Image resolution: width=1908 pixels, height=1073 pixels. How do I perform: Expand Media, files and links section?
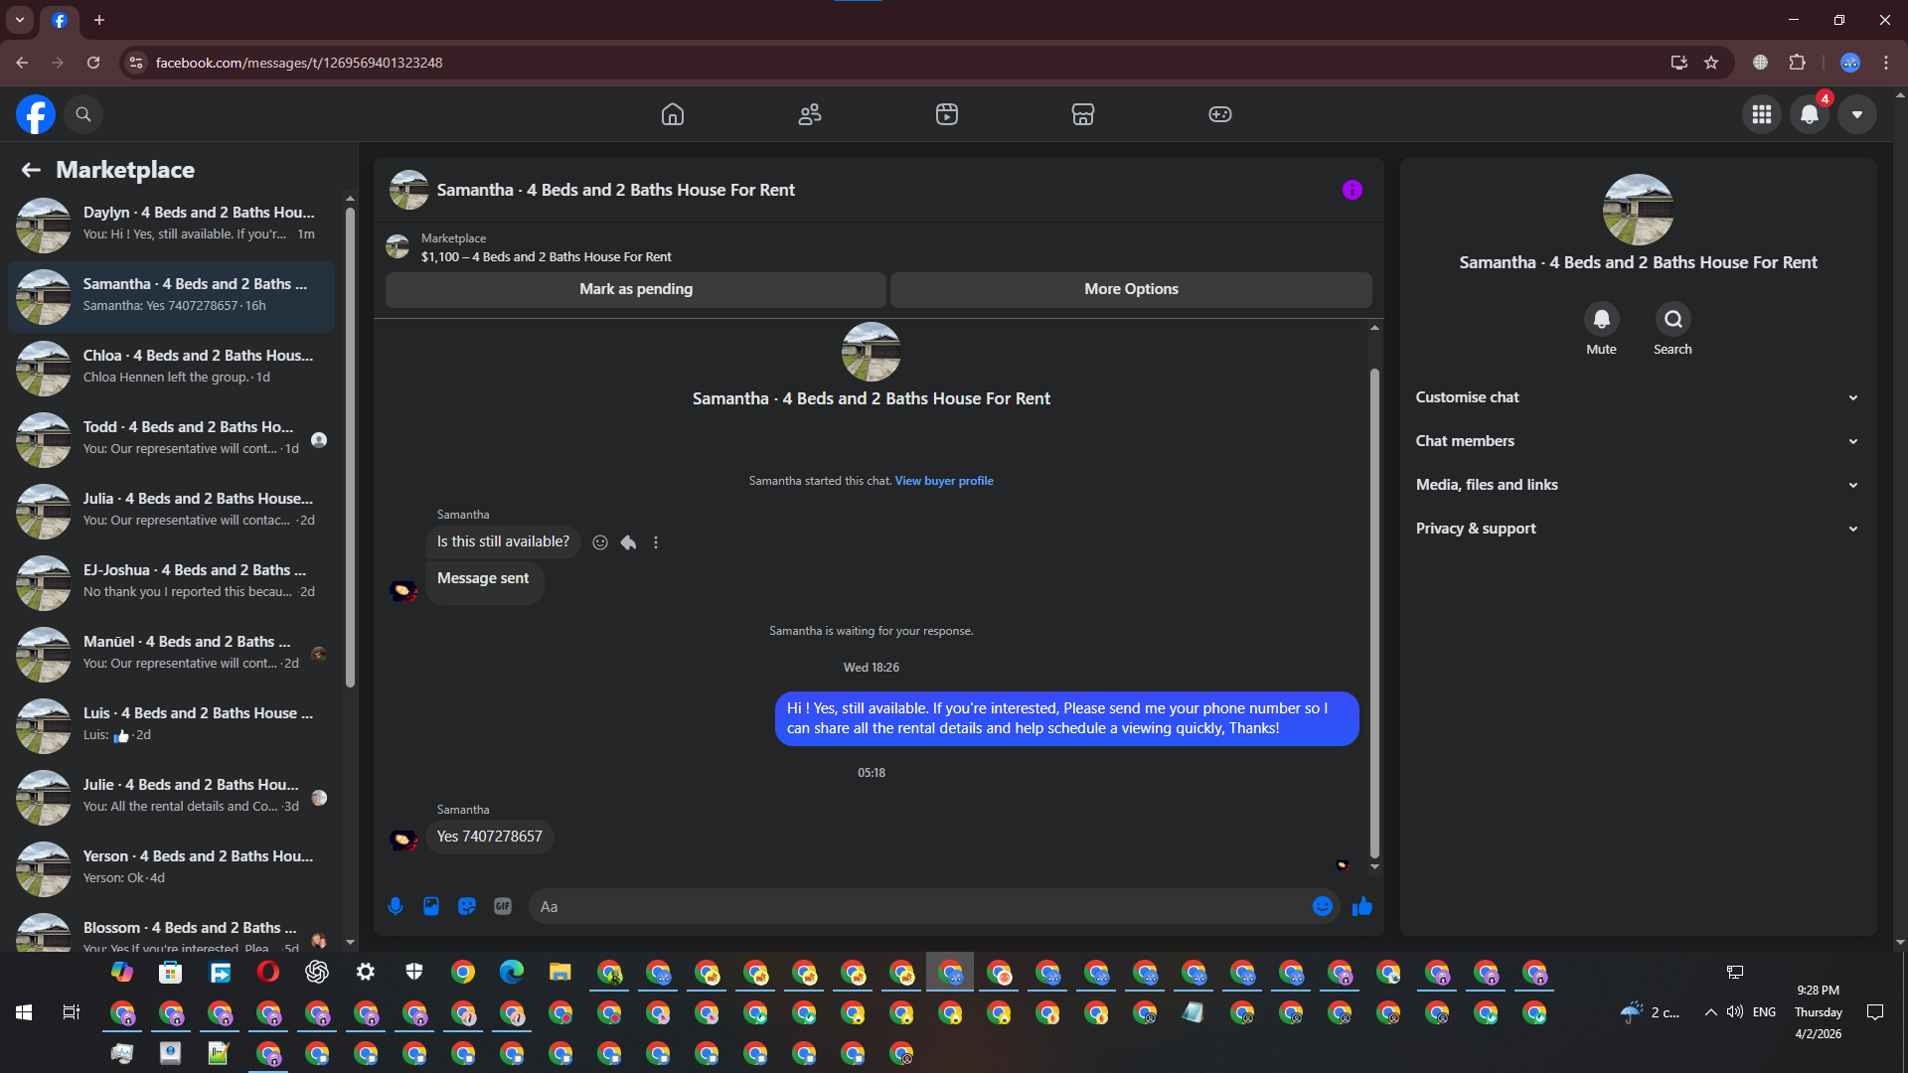click(1638, 485)
